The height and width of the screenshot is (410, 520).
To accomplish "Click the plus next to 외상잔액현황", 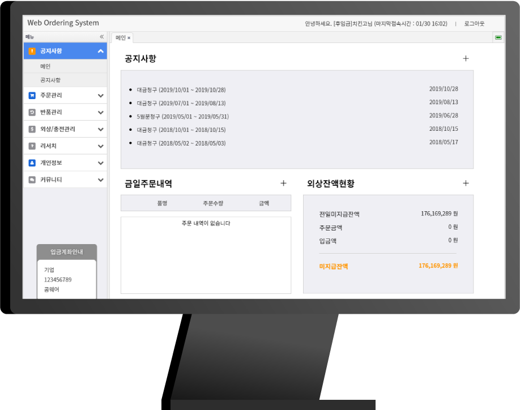I will [x=466, y=183].
